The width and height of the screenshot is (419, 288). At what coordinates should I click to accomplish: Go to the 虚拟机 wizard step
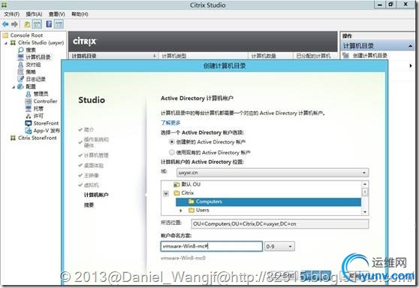tap(91, 185)
